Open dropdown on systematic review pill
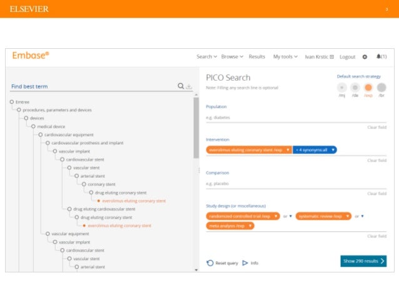 347,216
